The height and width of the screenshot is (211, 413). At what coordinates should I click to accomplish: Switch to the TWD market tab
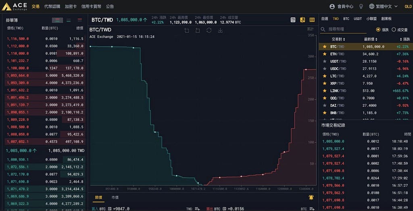pos(336,19)
